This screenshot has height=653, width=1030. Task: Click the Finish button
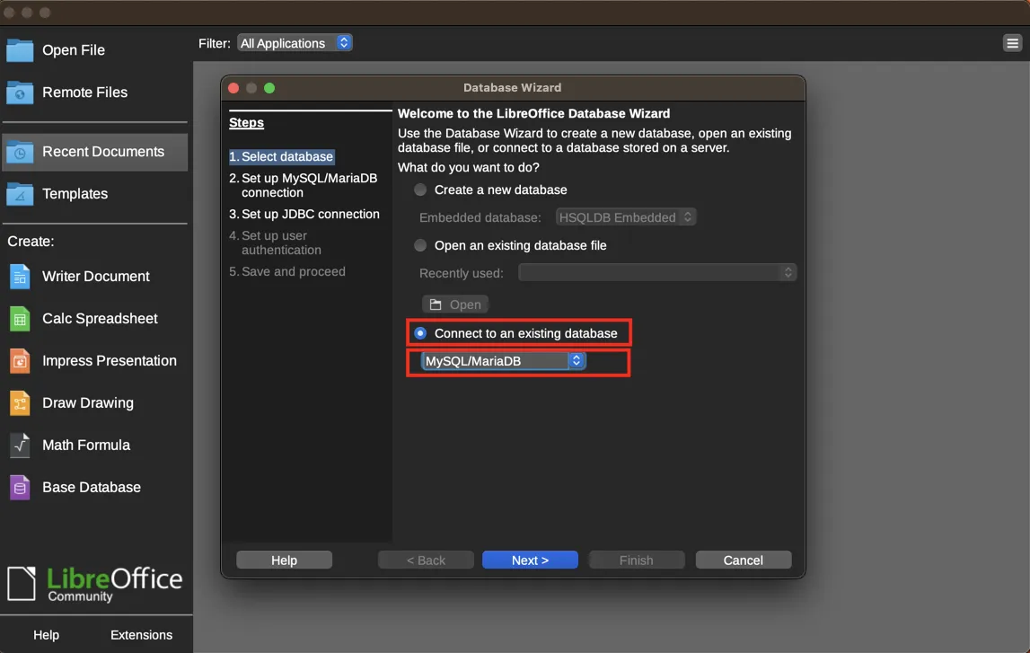pos(637,560)
